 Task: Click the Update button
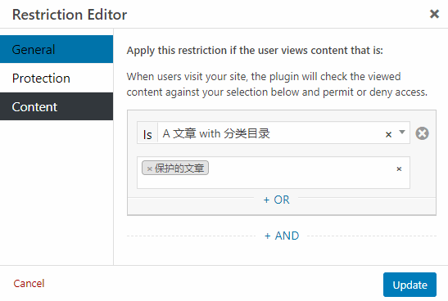pos(410,285)
